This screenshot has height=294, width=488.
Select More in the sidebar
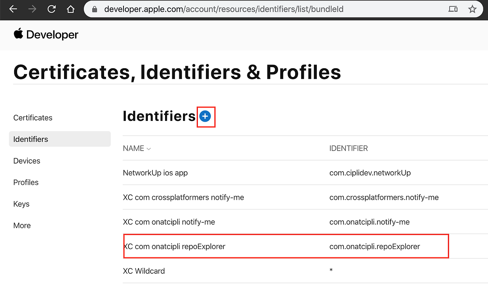pyautogui.click(x=22, y=225)
